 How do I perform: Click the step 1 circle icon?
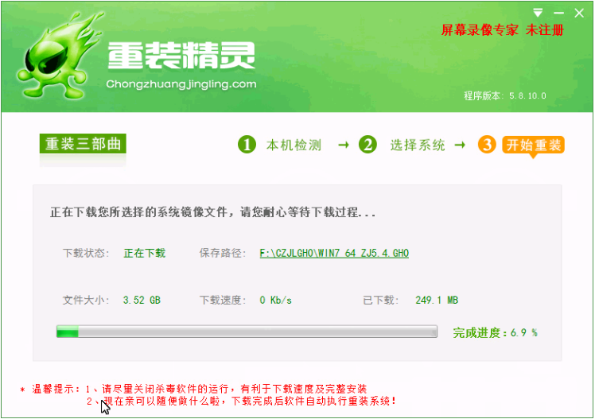(x=247, y=145)
